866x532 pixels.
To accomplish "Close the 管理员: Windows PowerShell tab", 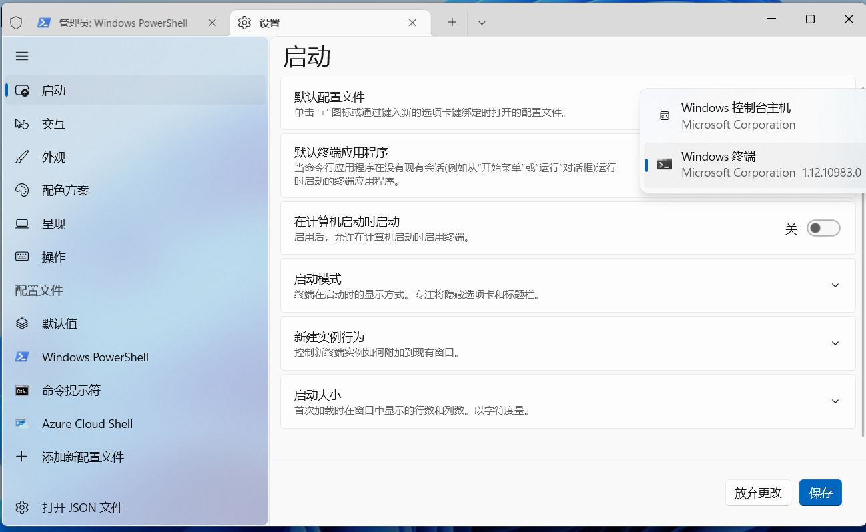I will point(212,23).
